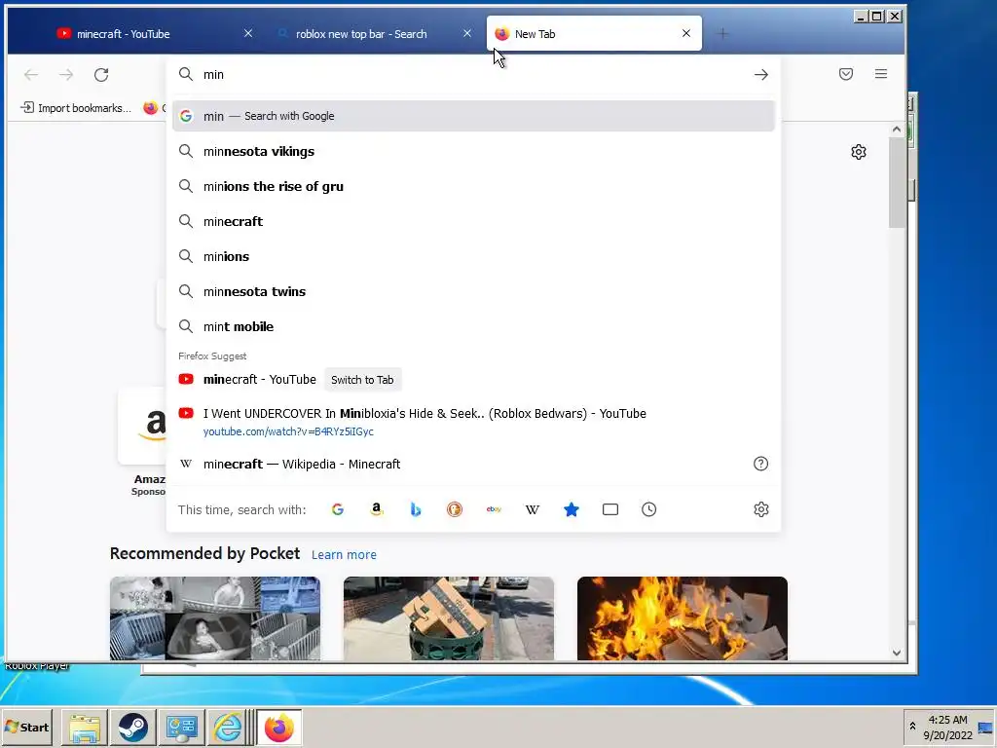Screen dimensions: 997x748
Task: Search this time with Wikipedia icon
Action: 533,509
